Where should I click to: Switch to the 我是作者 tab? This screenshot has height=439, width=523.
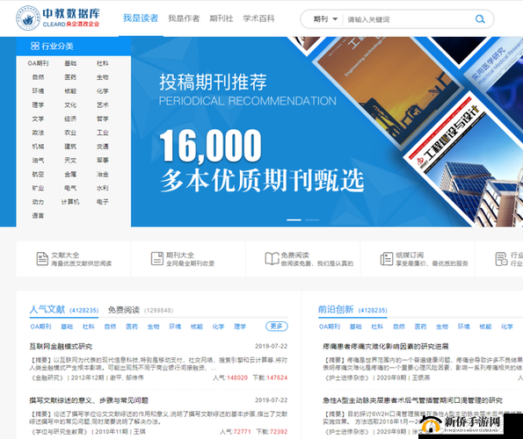click(184, 18)
